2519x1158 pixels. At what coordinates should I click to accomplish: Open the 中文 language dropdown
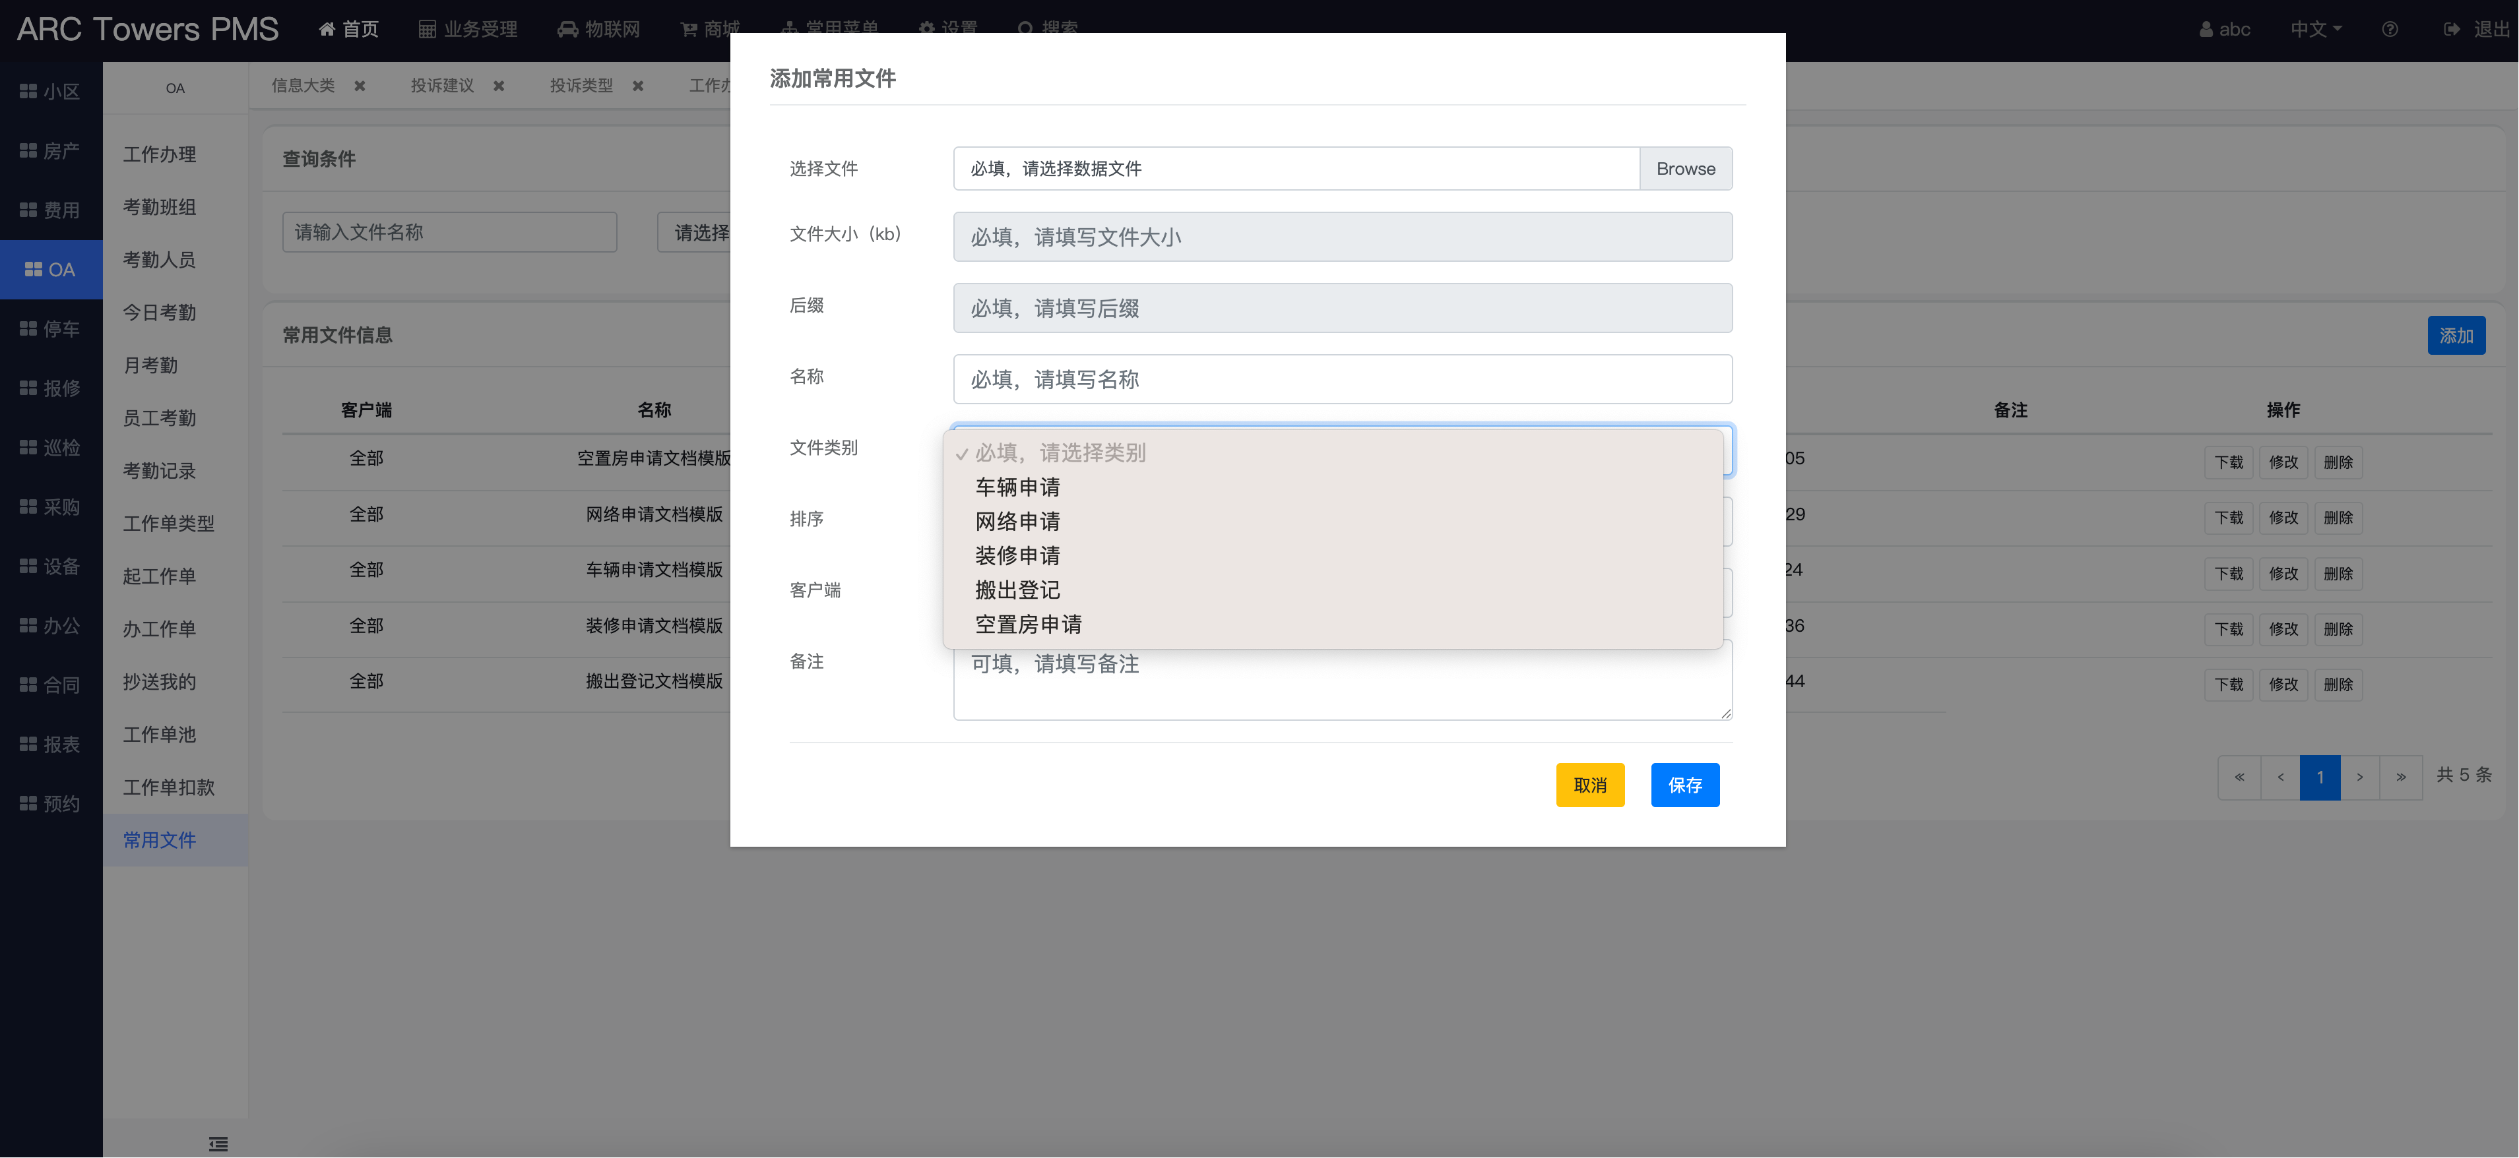click(2314, 29)
